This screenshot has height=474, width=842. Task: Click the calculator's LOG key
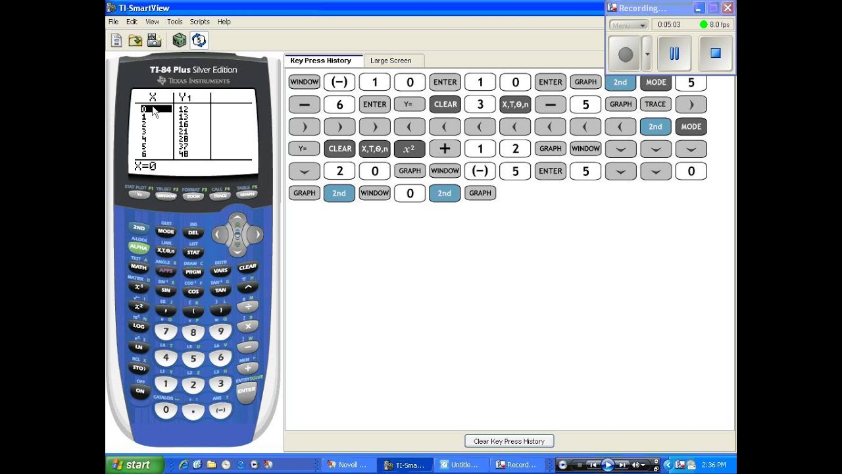138,327
